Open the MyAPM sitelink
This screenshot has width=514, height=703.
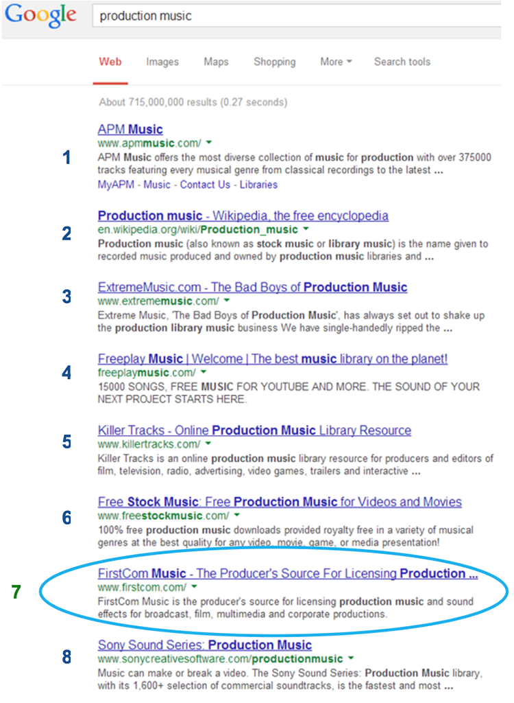pyautogui.click(x=116, y=185)
